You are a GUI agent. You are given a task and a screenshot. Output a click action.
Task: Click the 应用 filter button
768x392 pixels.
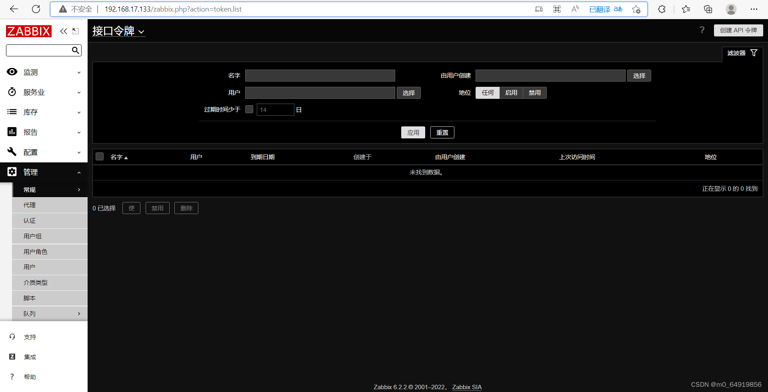413,132
